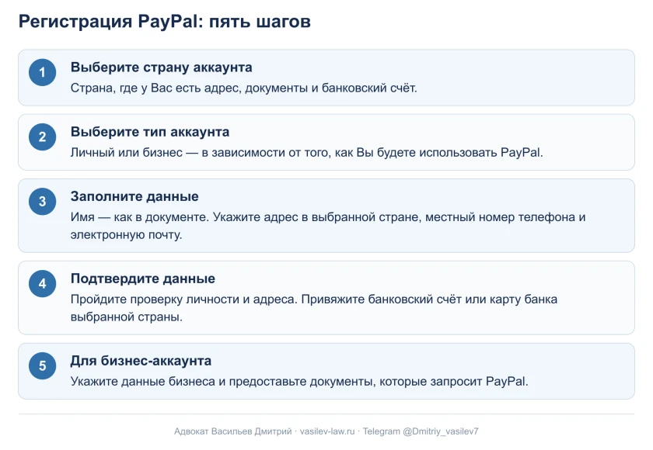This screenshot has width=653, height=450.
Task: Click the step 3 number badge
Action: (43, 202)
